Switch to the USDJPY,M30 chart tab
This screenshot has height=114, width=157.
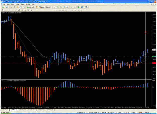click(x=22, y=110)
